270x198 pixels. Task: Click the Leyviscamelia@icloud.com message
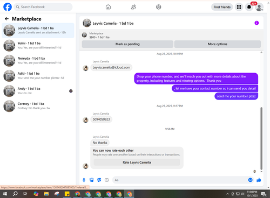[111, 67]
